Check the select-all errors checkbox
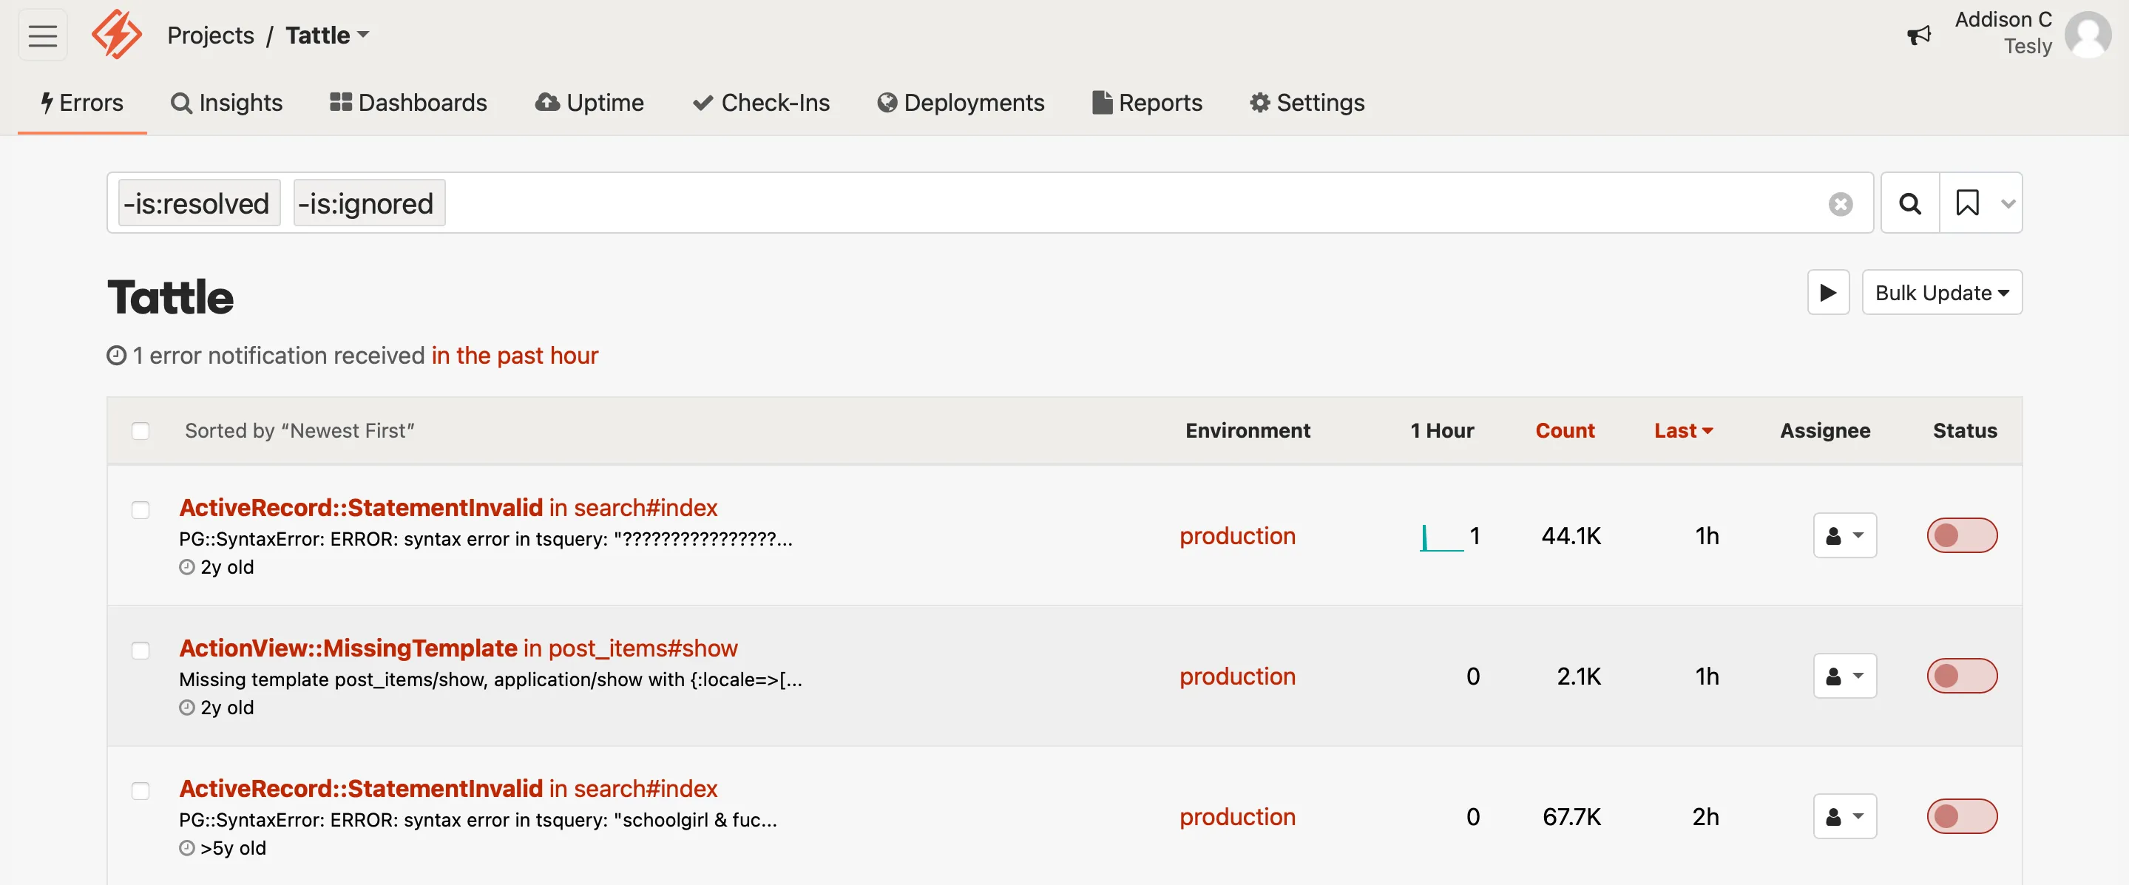This screenshot has height=885, width=2129. click(141, 431)
